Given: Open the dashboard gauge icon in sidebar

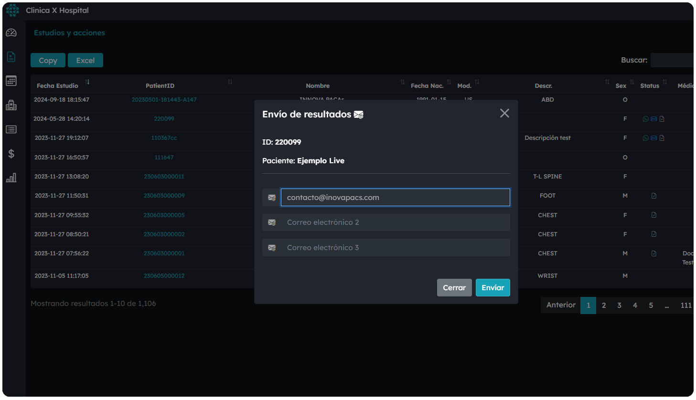Looking at the screenshot, I should pyautogui.click(x=11, y=32).
